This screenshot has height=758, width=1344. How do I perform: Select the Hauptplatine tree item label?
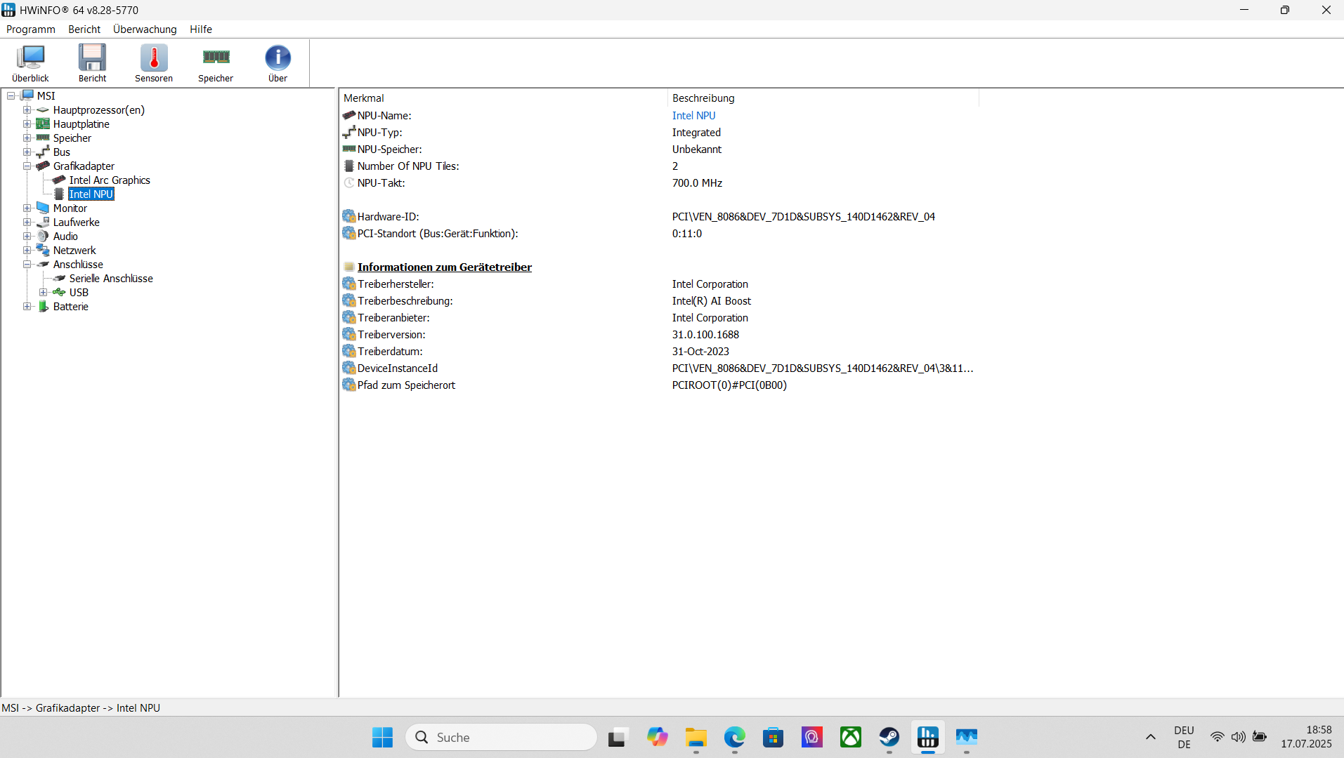coord(81,124)
